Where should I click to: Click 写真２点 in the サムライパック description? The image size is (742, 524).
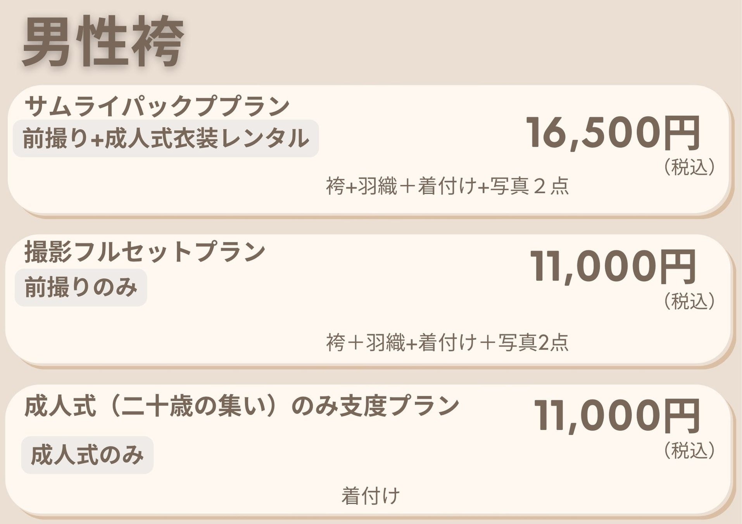pos(530,186)
